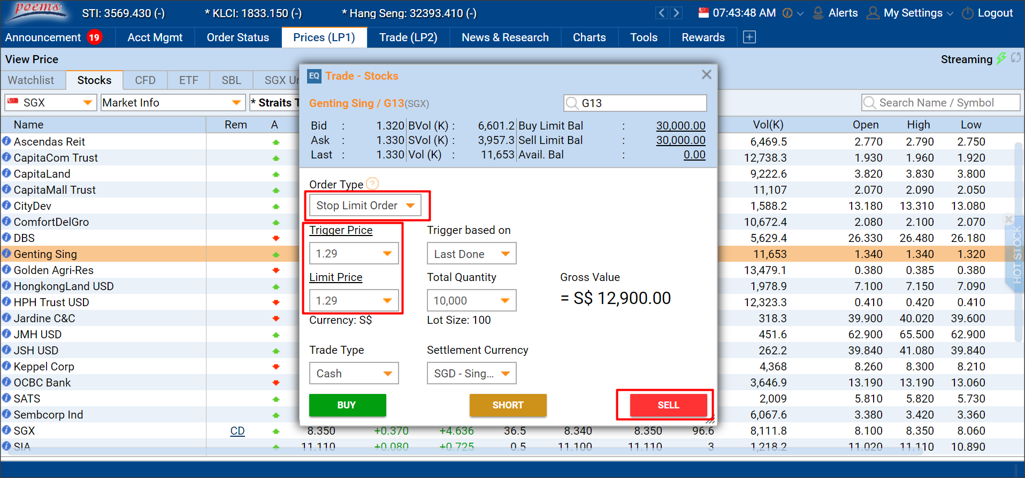This screenshot has width=1025, height=478.
Task: Open the info icon for Keppel Corp
Action: pyautogui.click(x=6, y=366)
